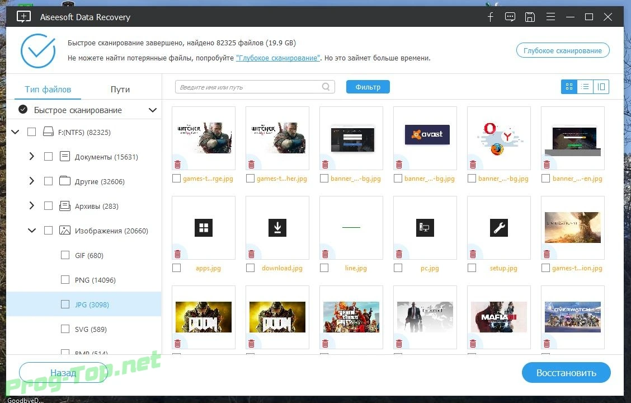Click trash icon on avast banner thumbnail
Screen dimensions: 631x403
click(399, 164)
